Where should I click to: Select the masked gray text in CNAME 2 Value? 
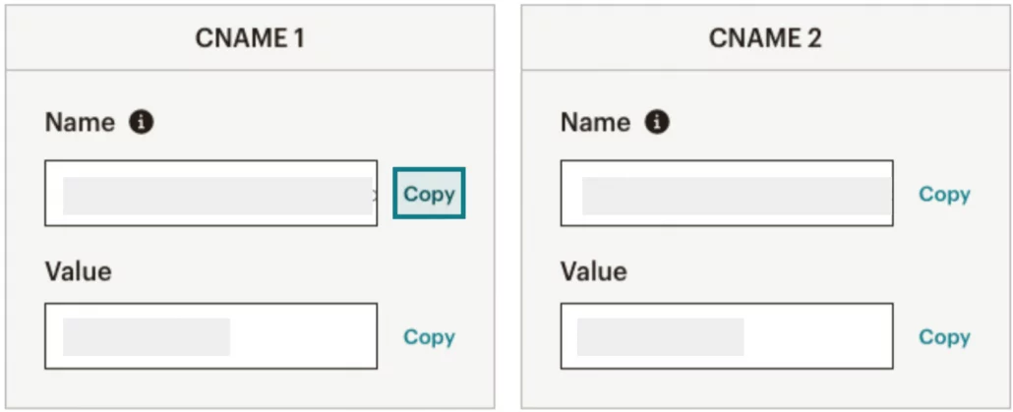(x=660, y=336)
